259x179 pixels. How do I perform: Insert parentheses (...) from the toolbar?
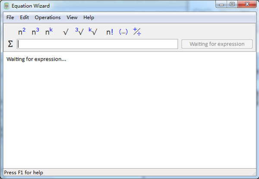click(x=123, y=32)
